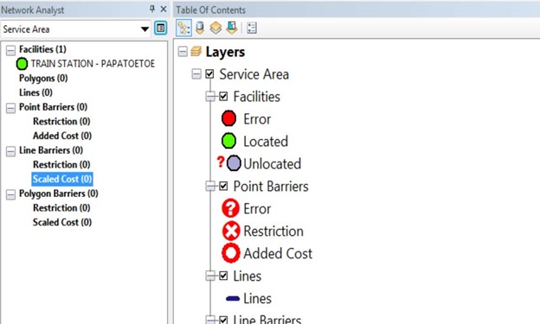The height and width of the screenshot is (324, 540).
Task: Select highlighted Scaled Cost (0) under Line Barriers
Action: click(62, 179)
